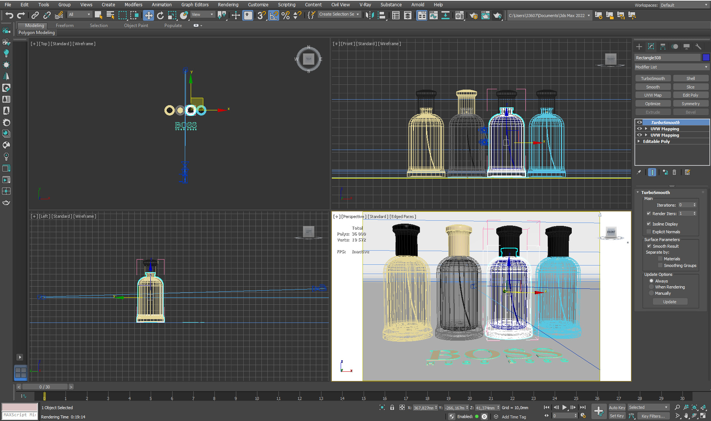This screenshot has height=421, width=711.
Task: Click the Zoom magnifier icon
Action: pyautogui.click(x=677, y=407)
